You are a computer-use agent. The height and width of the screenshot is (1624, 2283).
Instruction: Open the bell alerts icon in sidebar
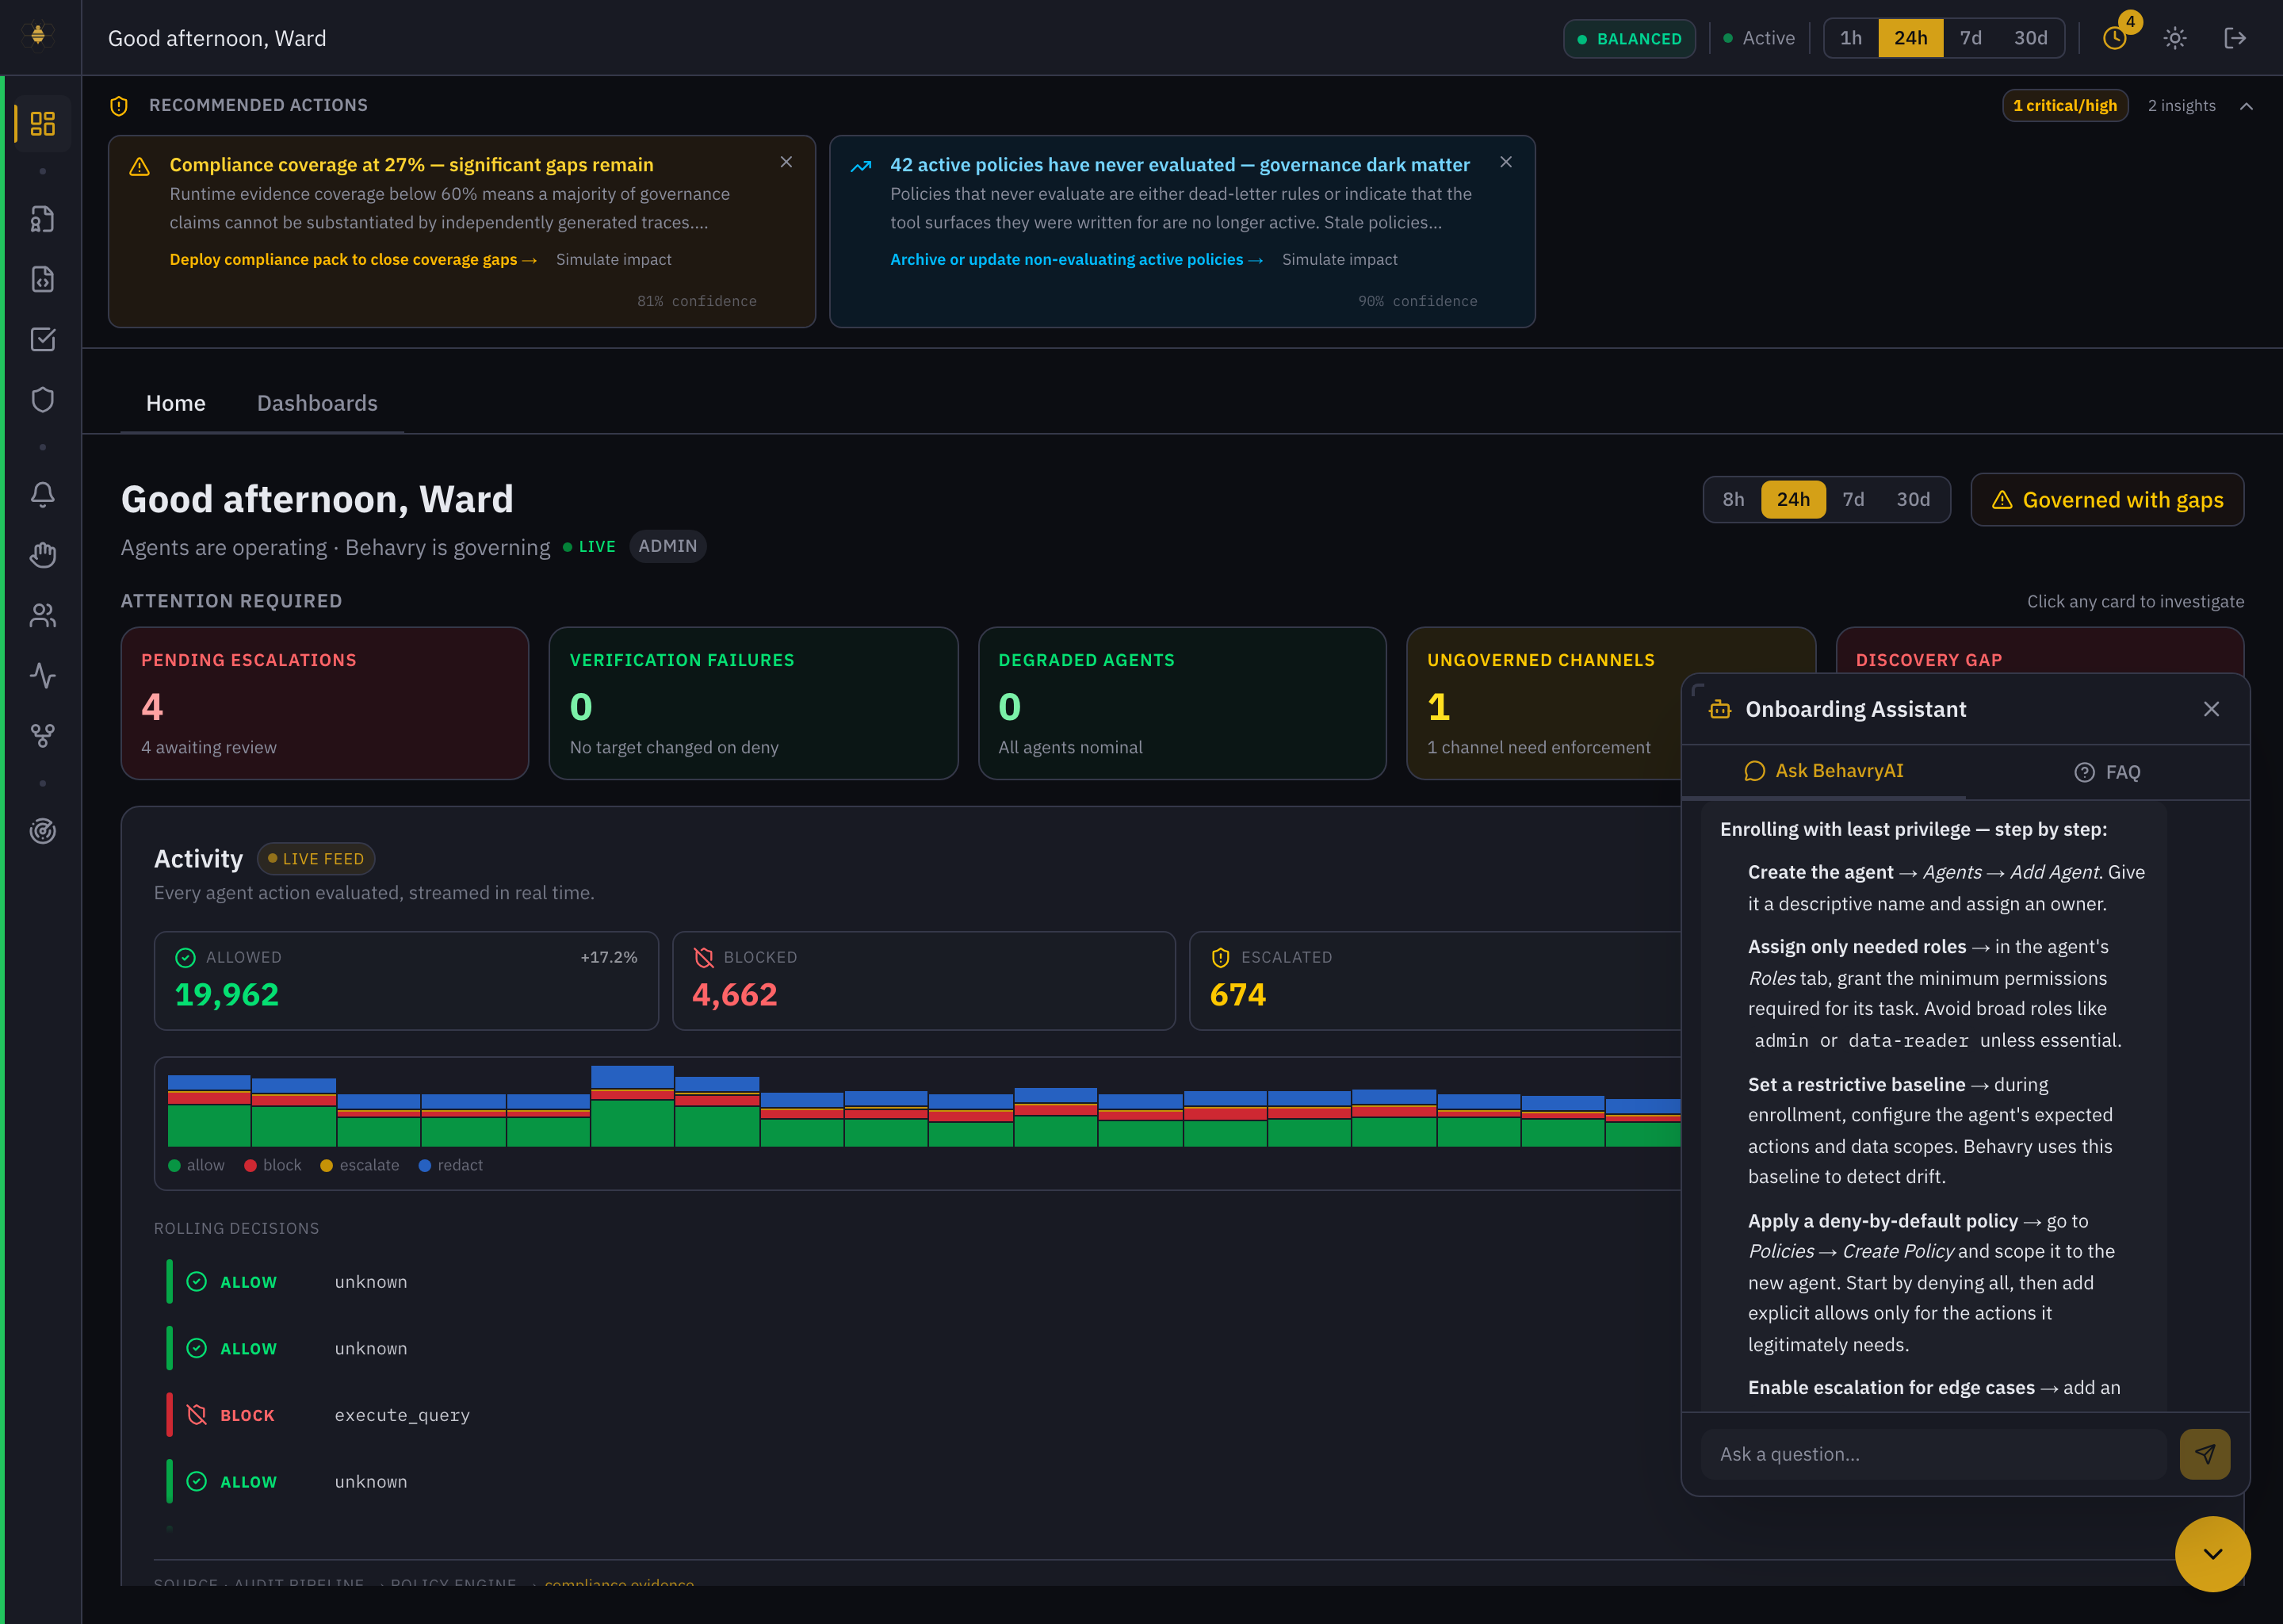pyautogui.click(x=42, y=494)
